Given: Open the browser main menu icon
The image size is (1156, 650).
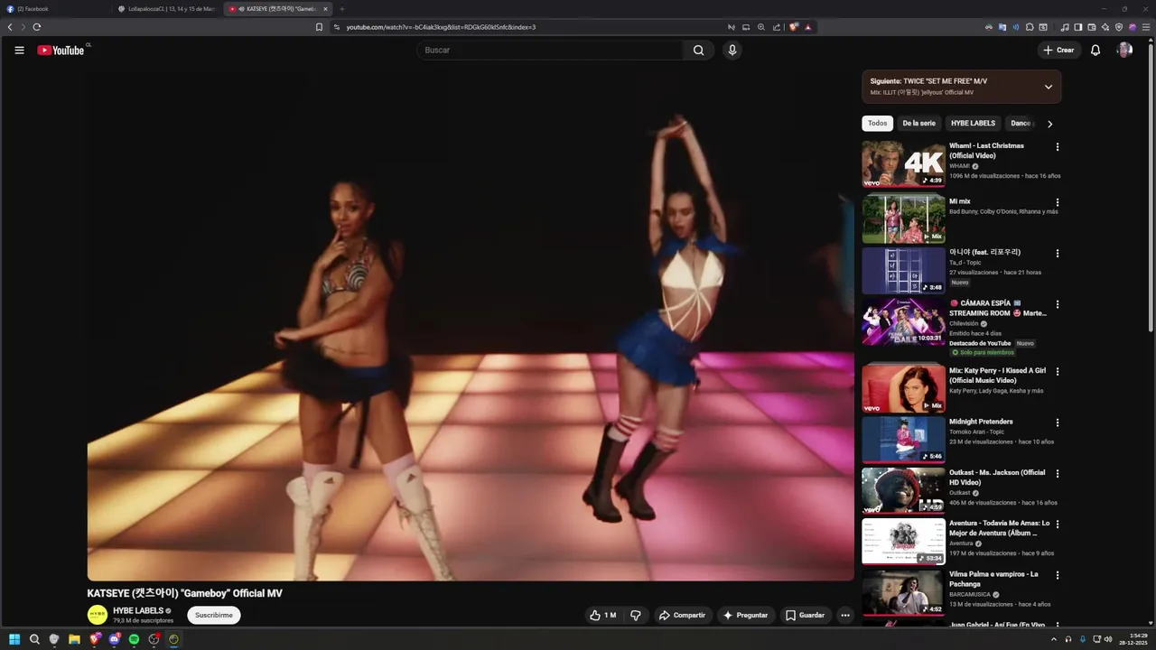Looking at the screenshot, I should [x=1145, y=27].
